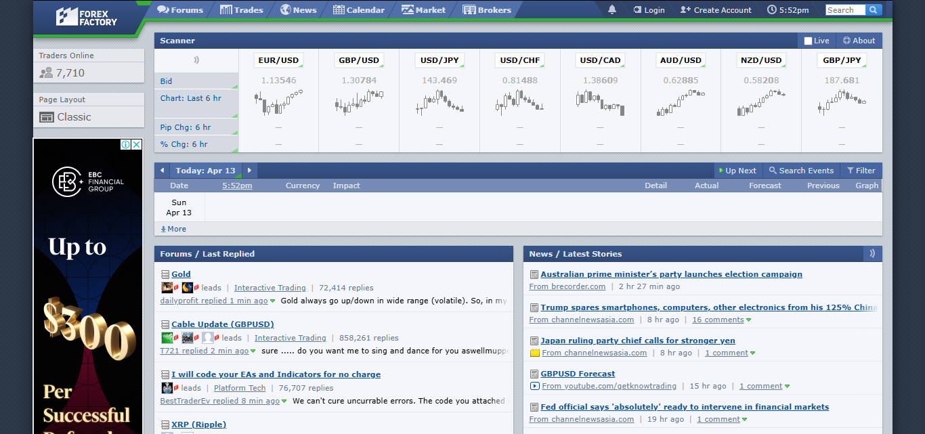Open From brecorder.com source link
The image size is (925, 434).
tap(567, 286)
